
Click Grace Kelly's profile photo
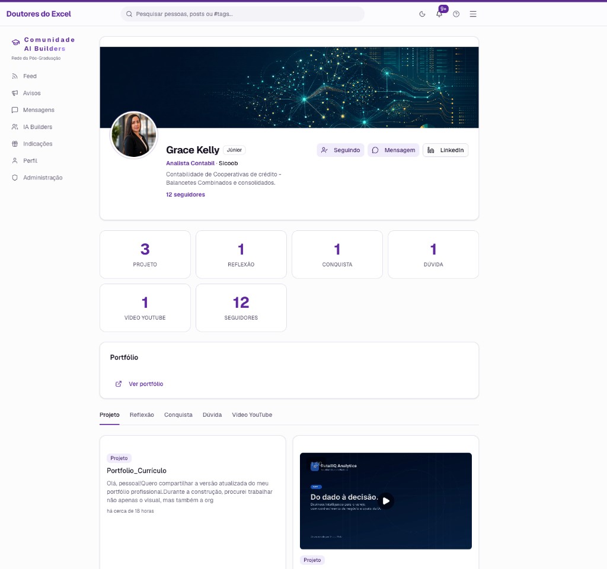coord(134,135)
